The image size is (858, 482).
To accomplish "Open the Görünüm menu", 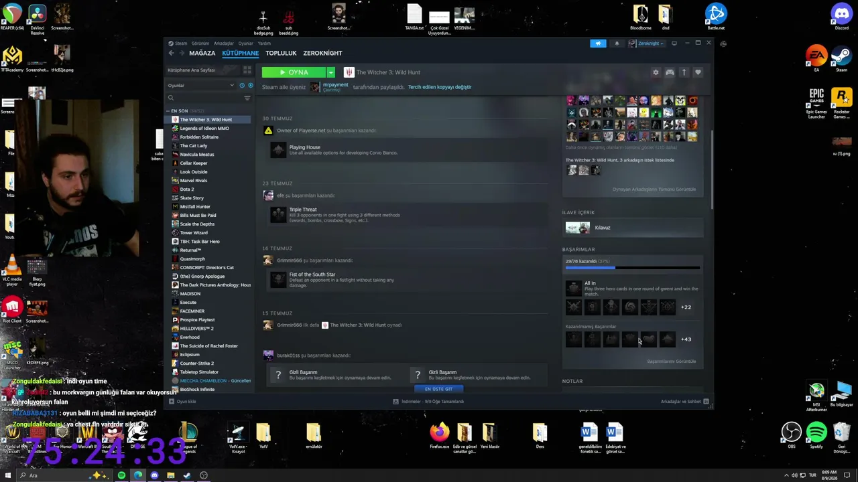I will [200, 44].
